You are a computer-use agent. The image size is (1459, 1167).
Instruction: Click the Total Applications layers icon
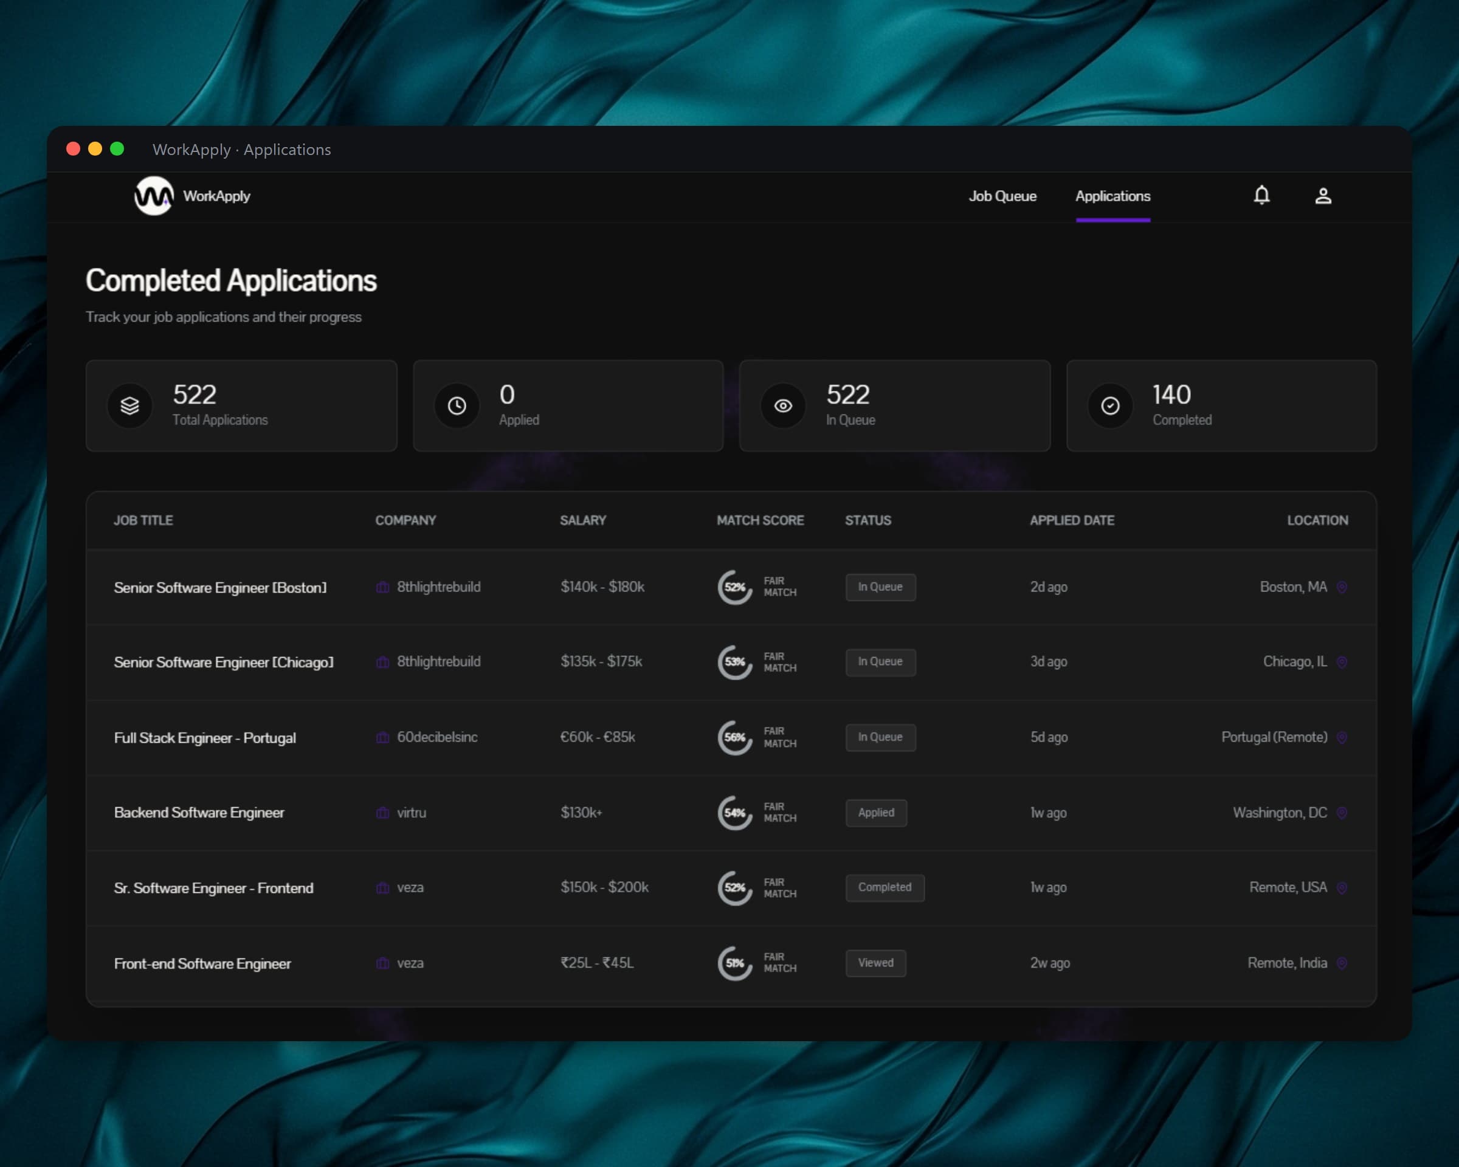click(129, 406)
